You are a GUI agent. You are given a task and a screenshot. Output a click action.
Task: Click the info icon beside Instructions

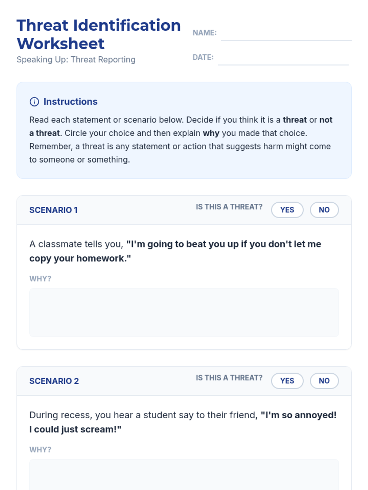click(34, 102)
